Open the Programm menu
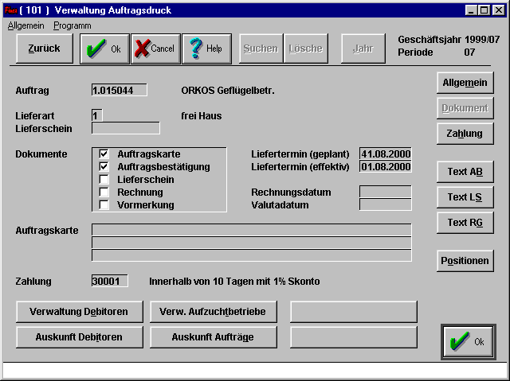The image size is (510, 381). [72, 25]
